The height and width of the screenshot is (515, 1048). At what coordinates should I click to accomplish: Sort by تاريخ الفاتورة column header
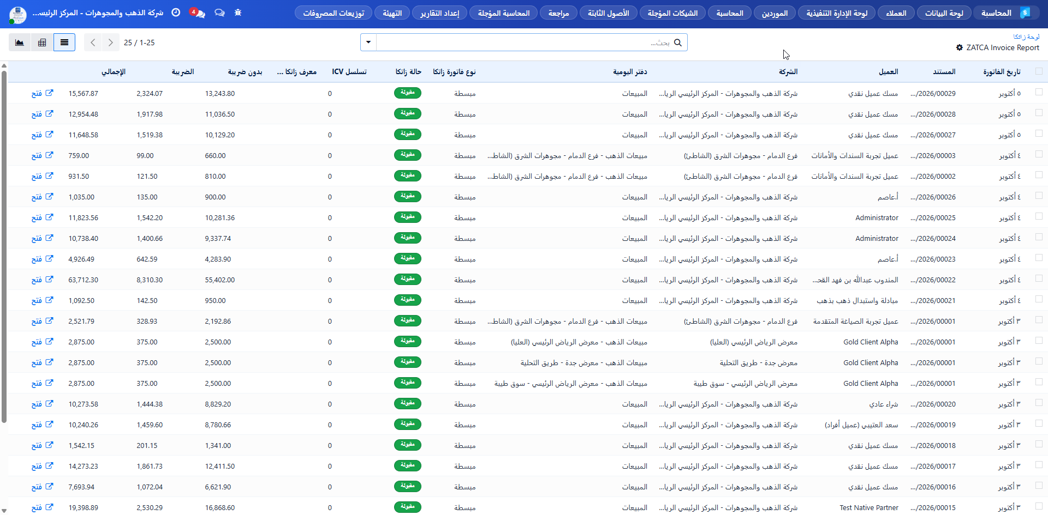[x=1002, y=72]
